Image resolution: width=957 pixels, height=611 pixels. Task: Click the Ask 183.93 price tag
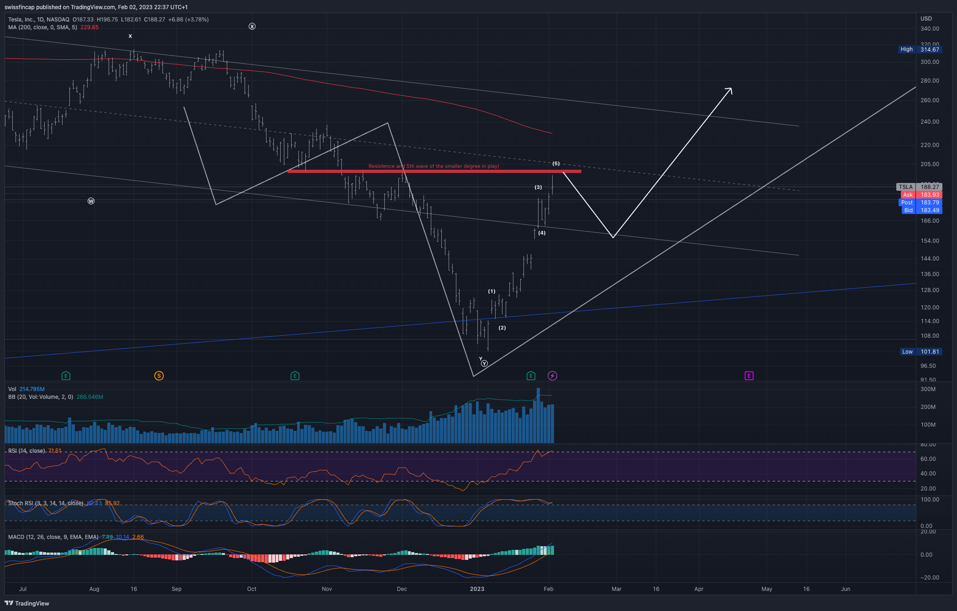click(x=921, y=195)
